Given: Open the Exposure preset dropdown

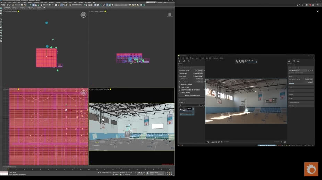Looking at the screenshot, I should 199,70.
